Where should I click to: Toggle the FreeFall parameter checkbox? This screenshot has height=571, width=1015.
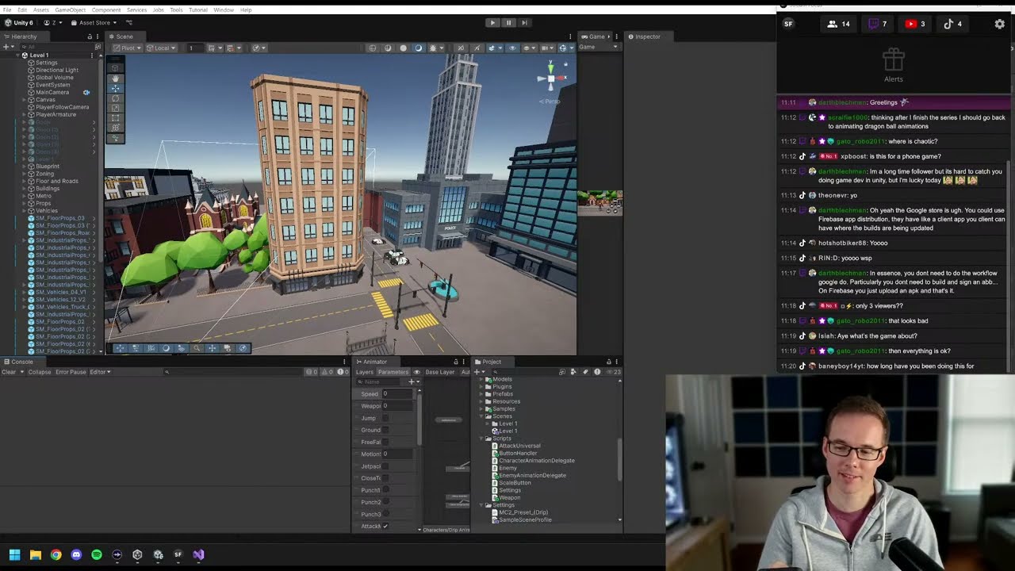tap(385, 442)
